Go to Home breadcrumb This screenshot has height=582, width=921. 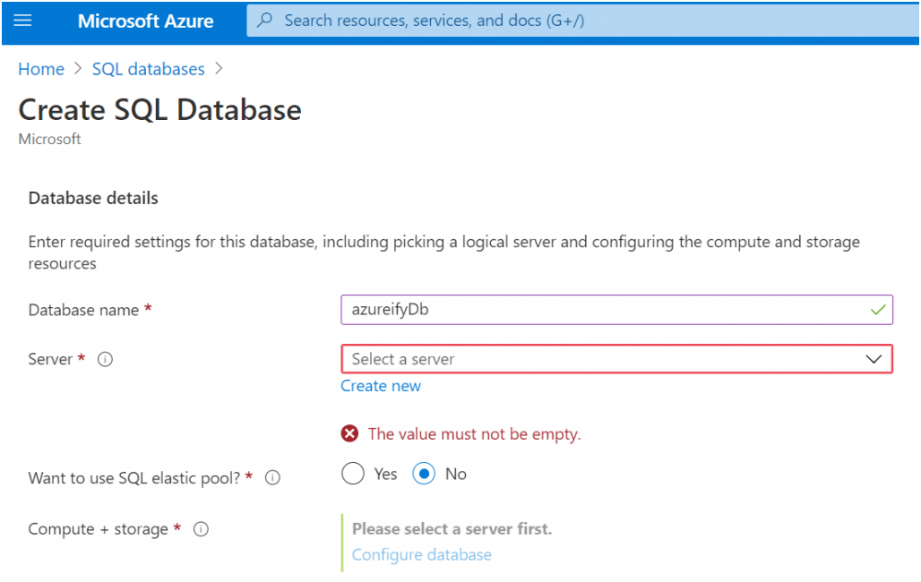[41, 69]
